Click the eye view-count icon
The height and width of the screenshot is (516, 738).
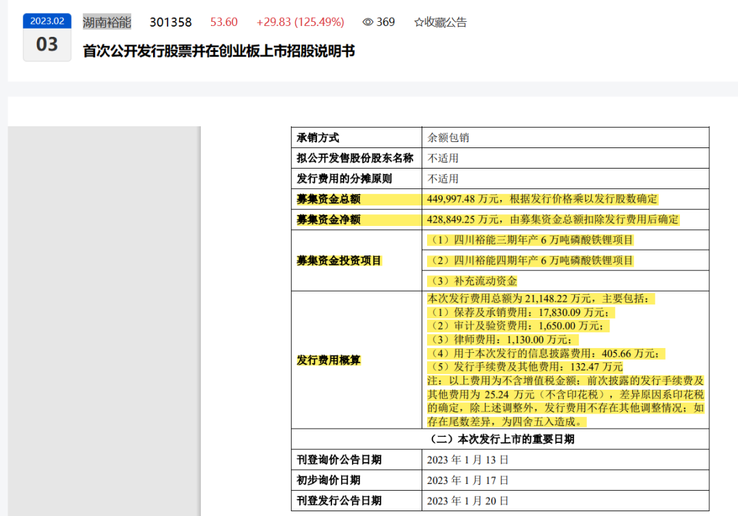coord(368,22)
